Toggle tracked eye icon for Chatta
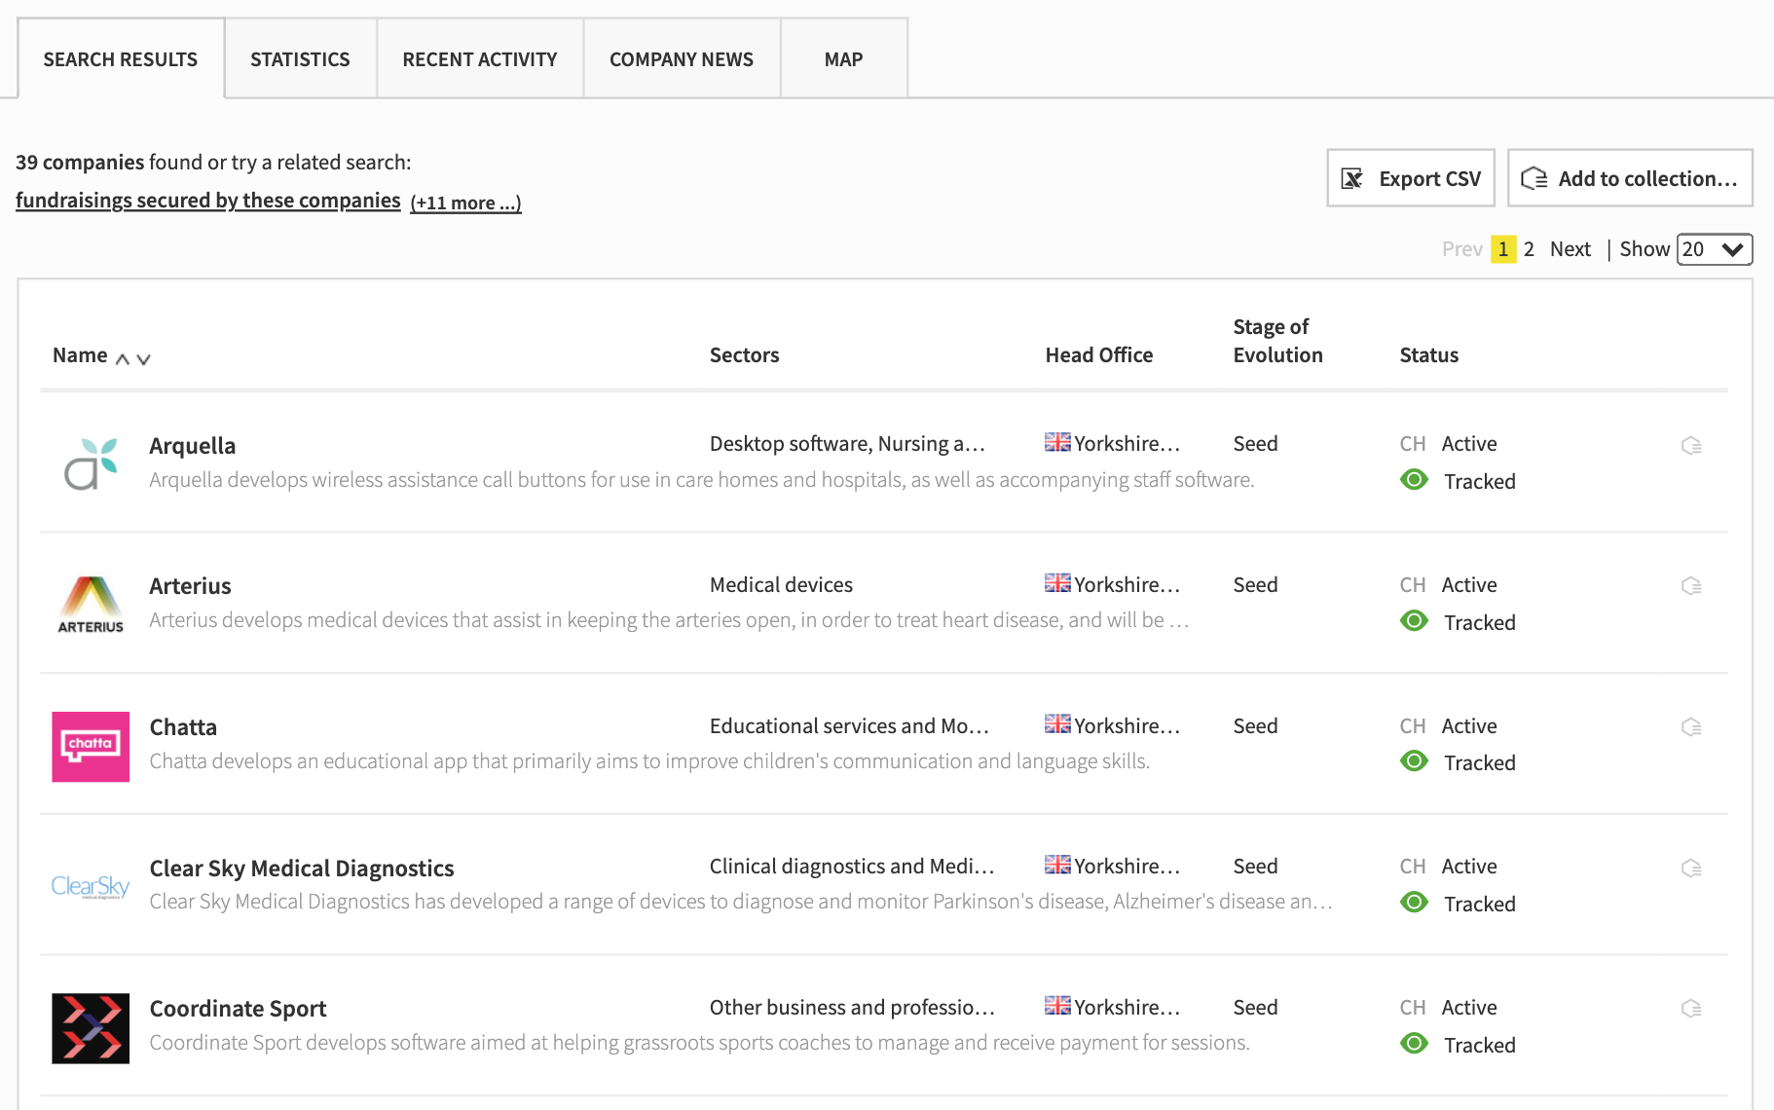The image size is (1774, 1110). click(x=1414, y=761)
